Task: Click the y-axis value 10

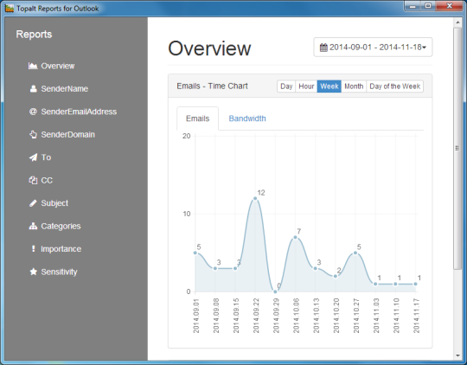Action: (187, 214)
